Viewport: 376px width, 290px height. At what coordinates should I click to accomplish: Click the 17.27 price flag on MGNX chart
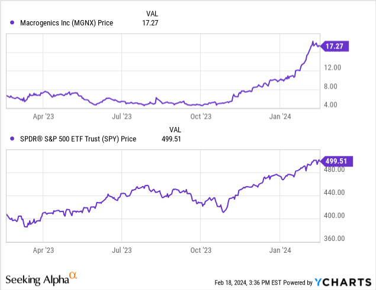333,45
